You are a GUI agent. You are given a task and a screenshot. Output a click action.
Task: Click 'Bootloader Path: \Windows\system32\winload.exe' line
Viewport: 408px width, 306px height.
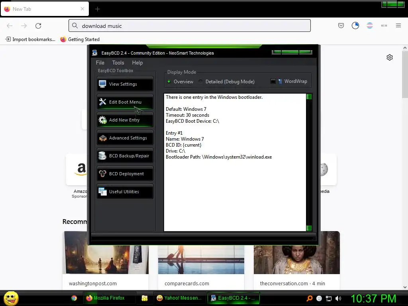click(x=219, y=157)
